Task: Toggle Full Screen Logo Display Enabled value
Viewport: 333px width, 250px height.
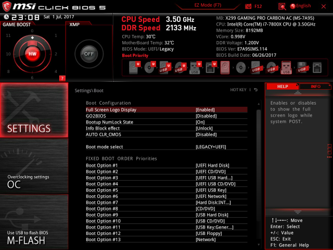Action: pyautogui.click(x=205, y=110)
